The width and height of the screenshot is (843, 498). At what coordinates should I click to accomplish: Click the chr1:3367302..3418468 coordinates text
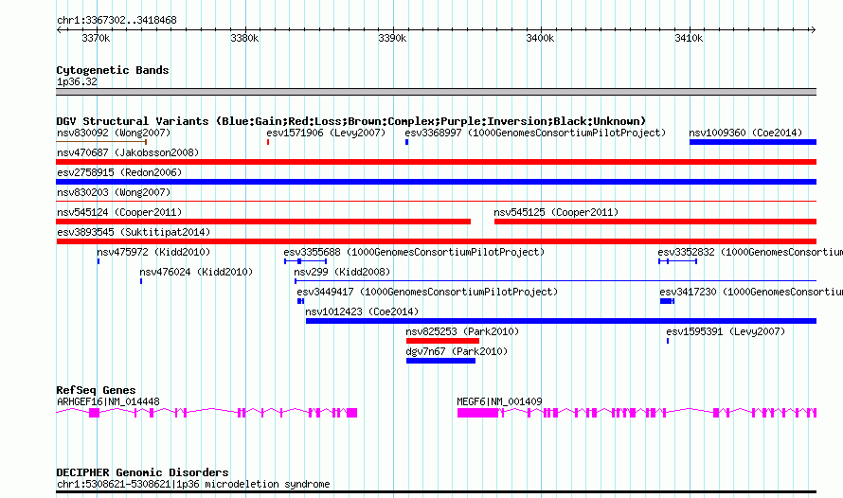coord(117,20)
